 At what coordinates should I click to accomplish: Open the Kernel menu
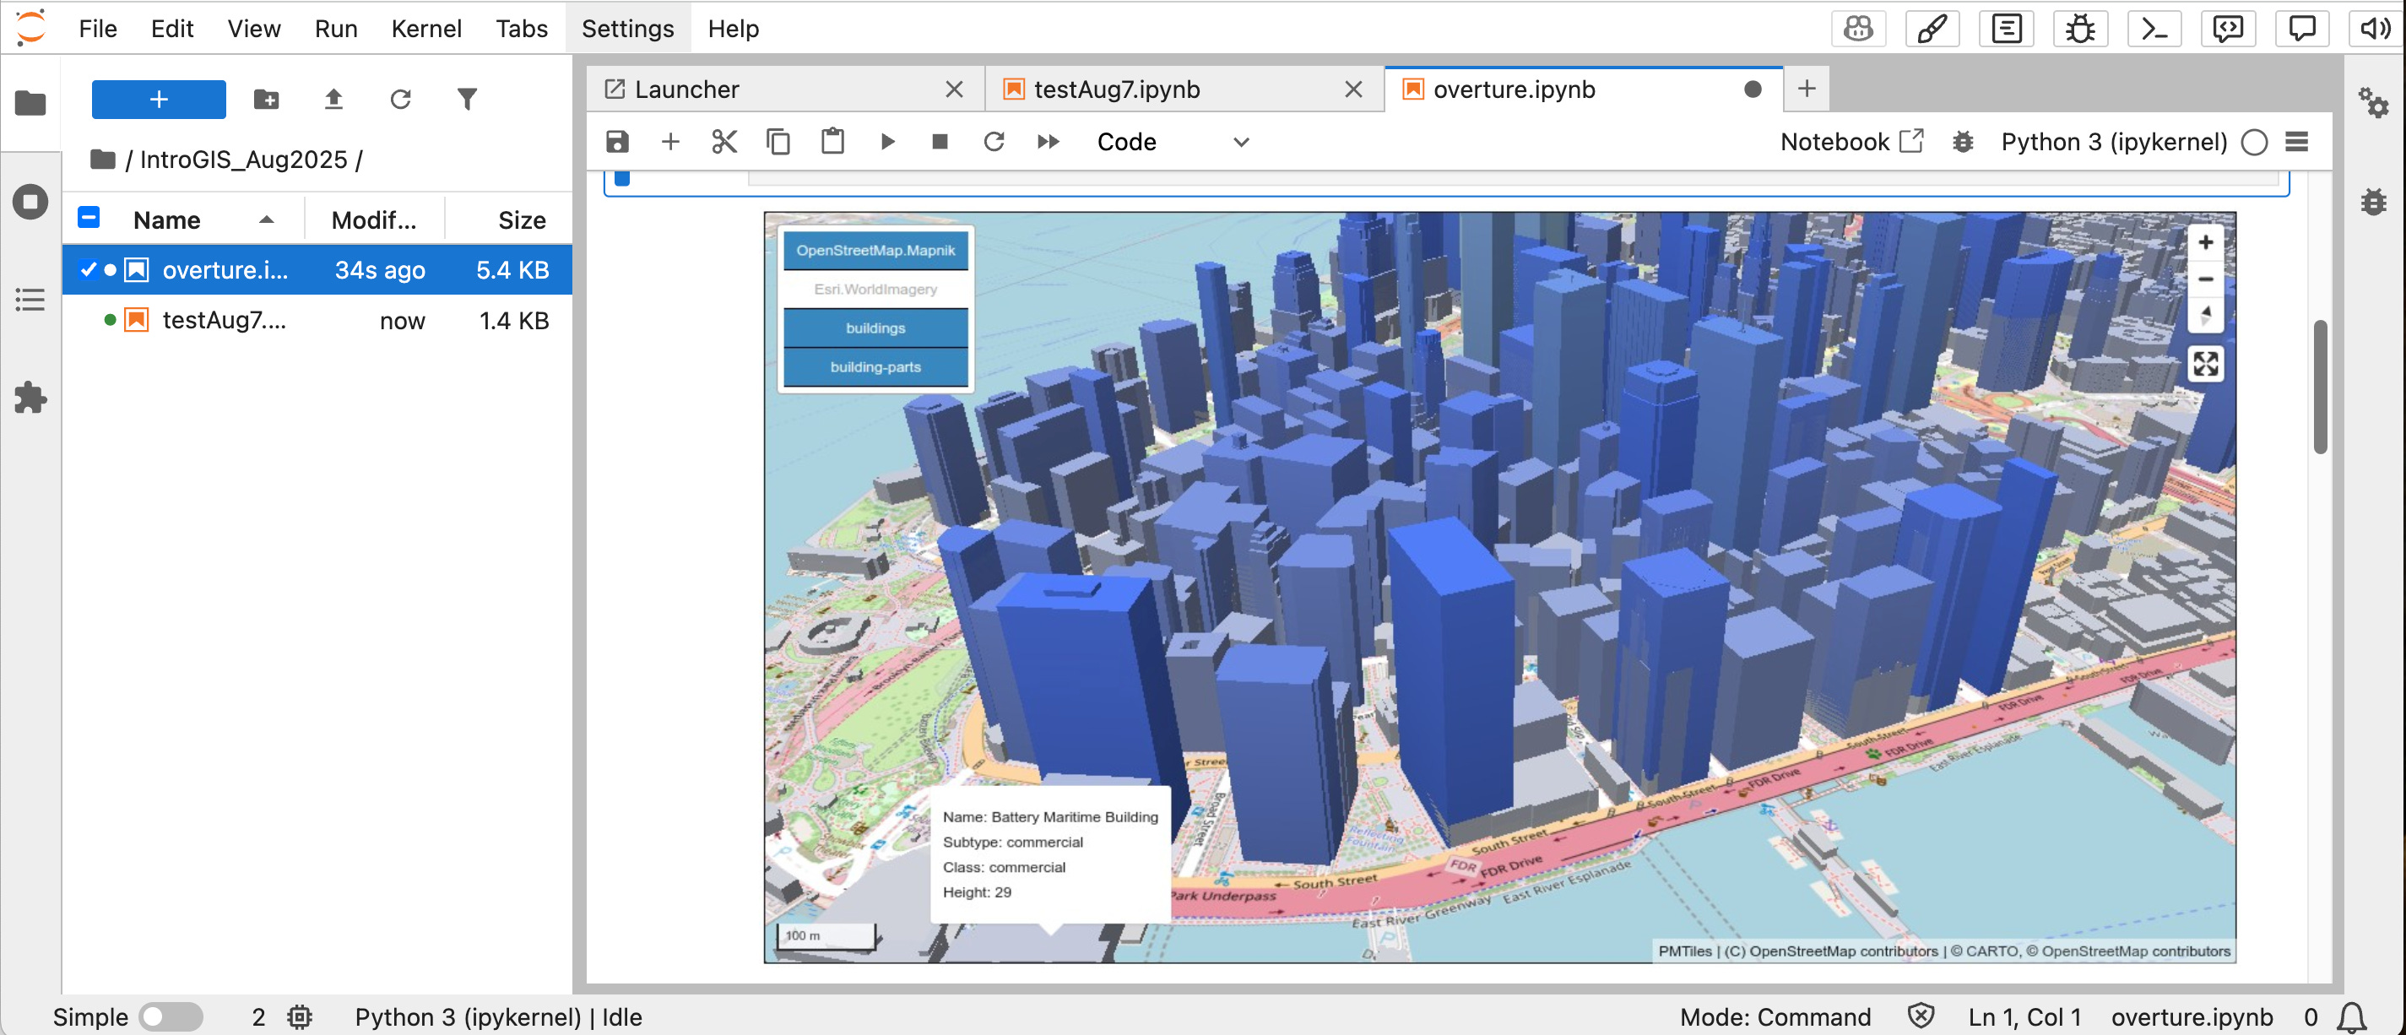(426, 29)
